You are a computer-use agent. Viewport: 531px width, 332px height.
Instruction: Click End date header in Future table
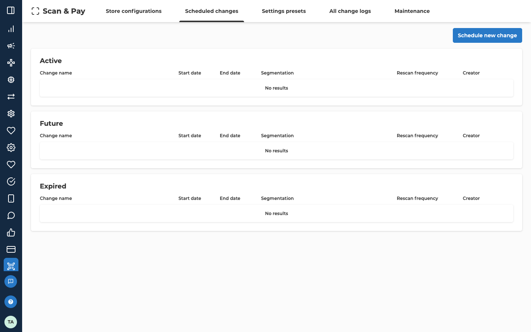coord(230,136)
